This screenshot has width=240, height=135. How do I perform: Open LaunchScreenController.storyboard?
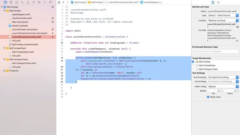(x=30, y=33)
